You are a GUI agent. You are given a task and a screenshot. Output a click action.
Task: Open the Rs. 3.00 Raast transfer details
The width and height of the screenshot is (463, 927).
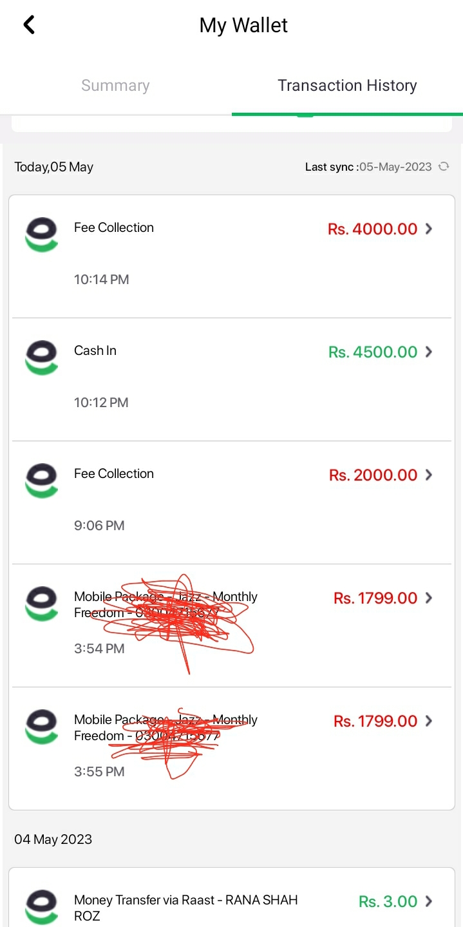coord(428,901)
